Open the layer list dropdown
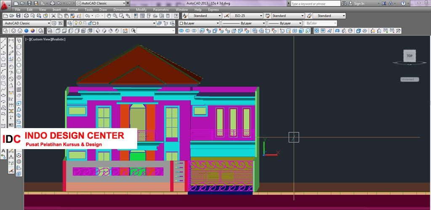The width and height of the screenshot is (431, 210). pyautogui.click(x=154, y=23)
